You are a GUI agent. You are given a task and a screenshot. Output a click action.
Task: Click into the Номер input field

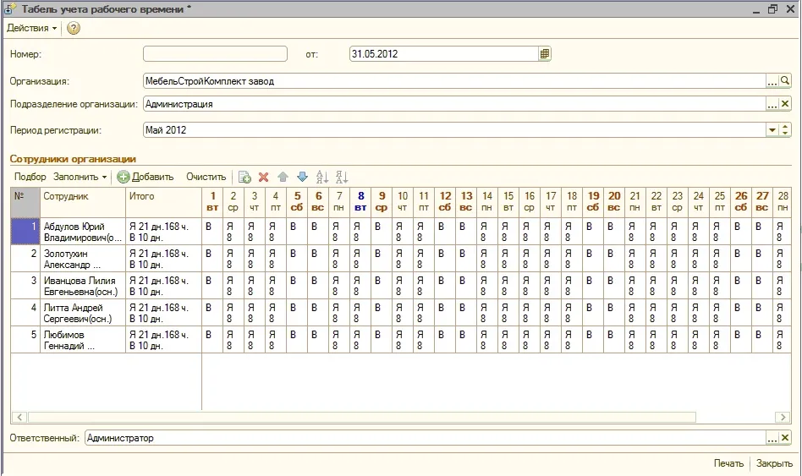217,54
